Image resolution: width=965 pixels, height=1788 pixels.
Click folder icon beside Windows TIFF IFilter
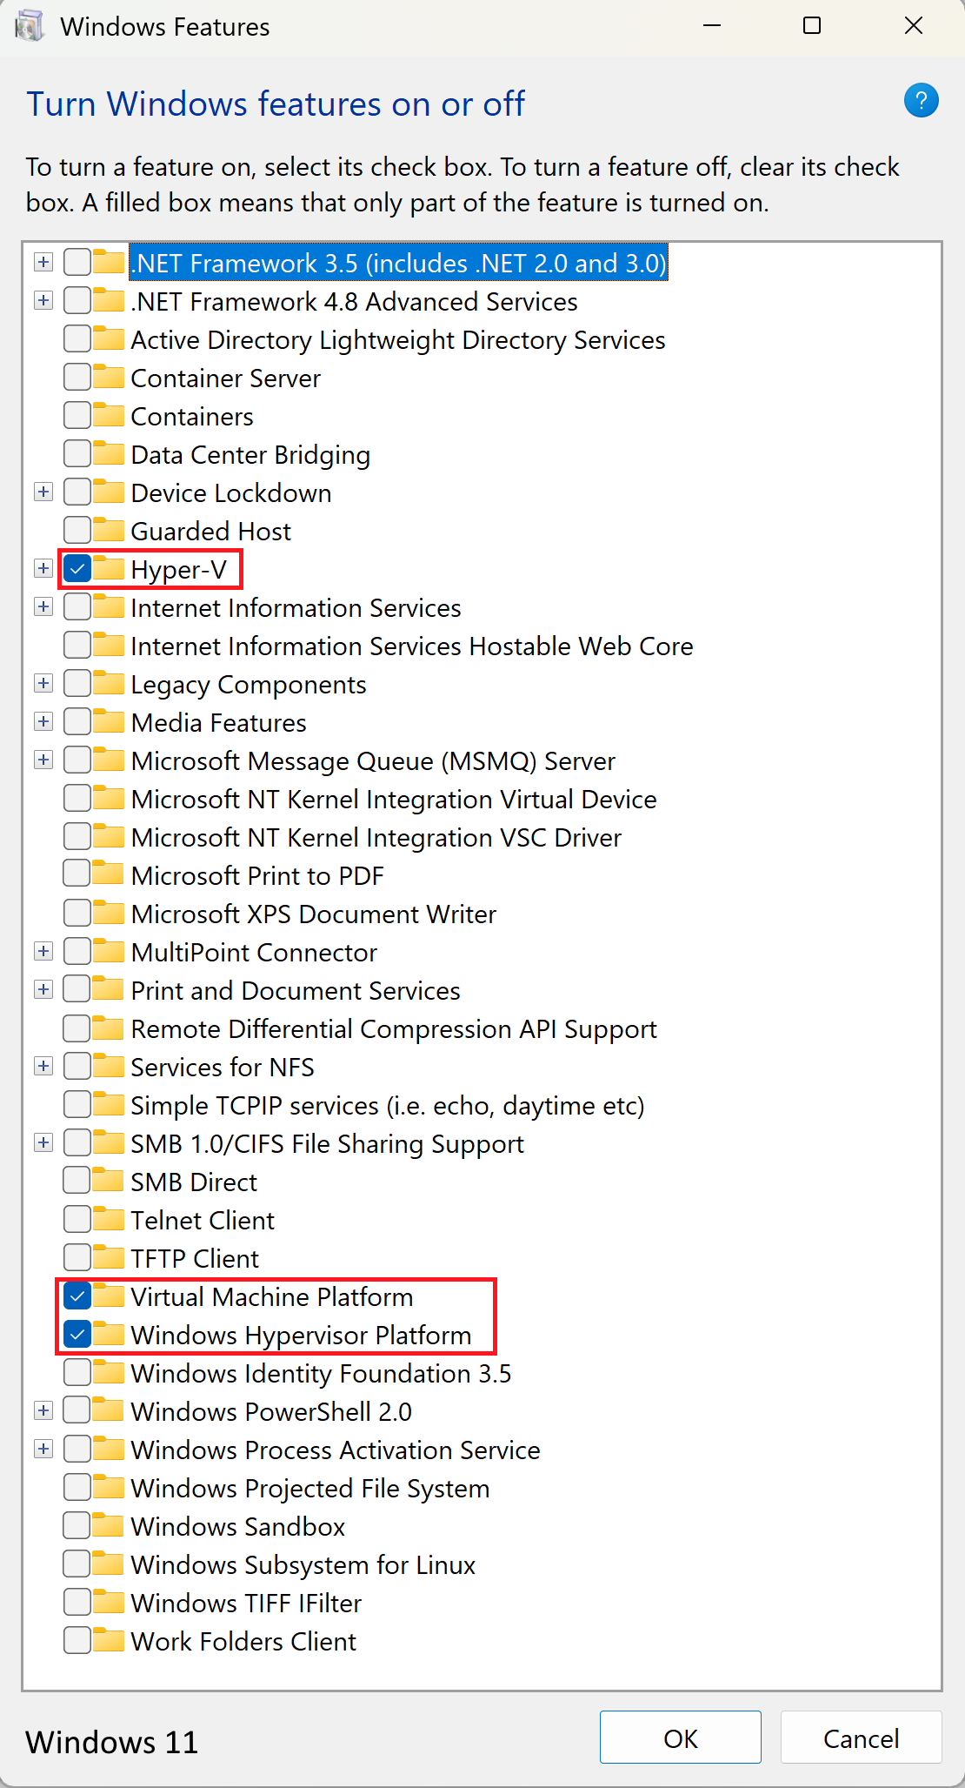(109, 1602)
